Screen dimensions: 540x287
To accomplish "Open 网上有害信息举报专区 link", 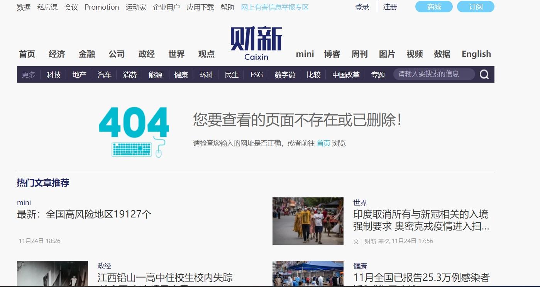I will point(274,7).
